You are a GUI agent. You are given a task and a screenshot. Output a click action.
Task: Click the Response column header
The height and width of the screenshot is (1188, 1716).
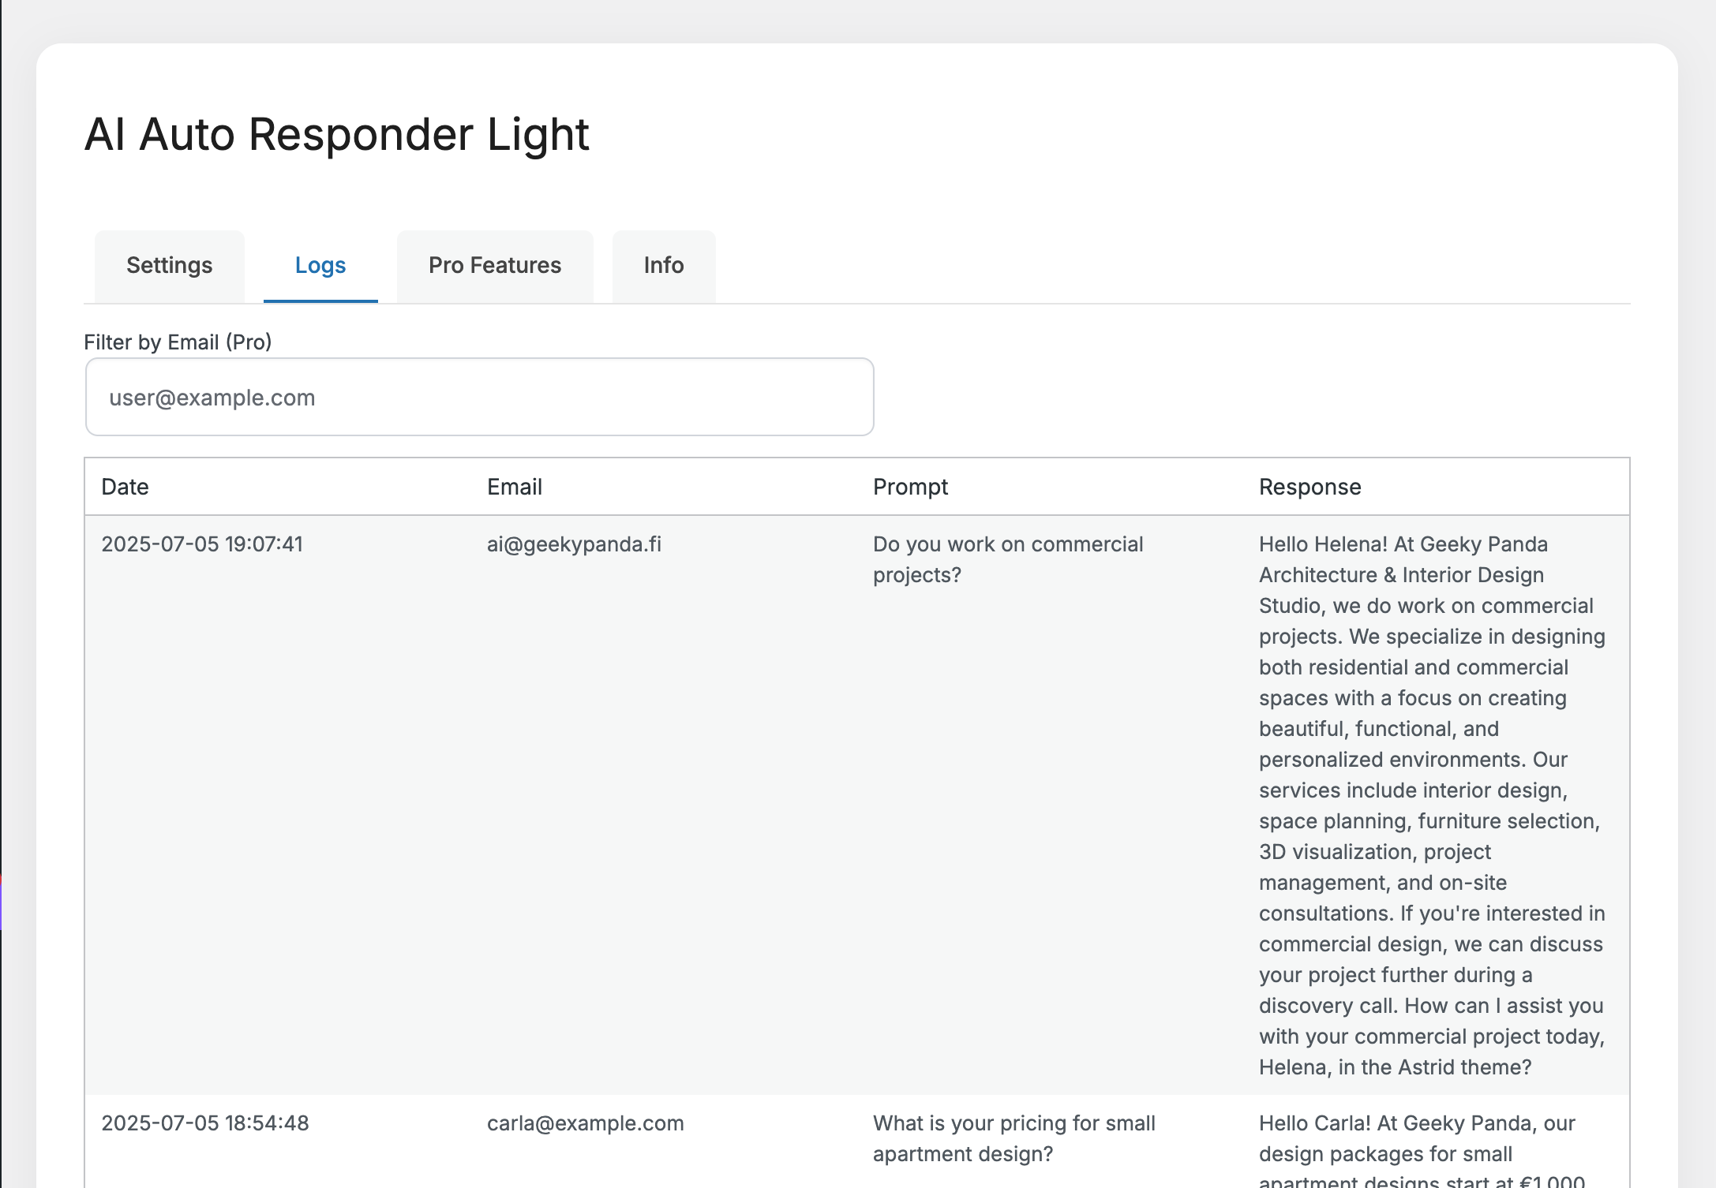click(1310, 487)
